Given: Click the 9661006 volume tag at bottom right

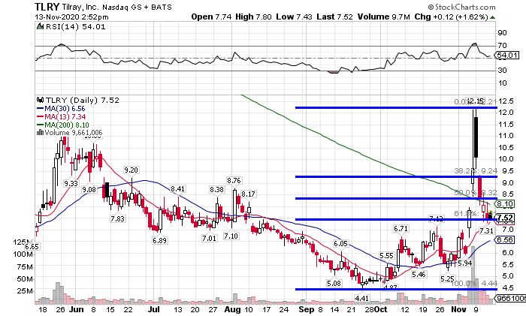Looking at the screenshot, I should click(511, 298).
